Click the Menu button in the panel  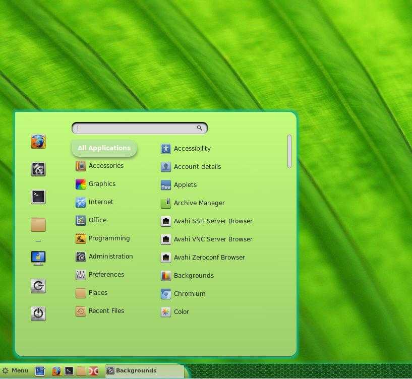point(16,371)
